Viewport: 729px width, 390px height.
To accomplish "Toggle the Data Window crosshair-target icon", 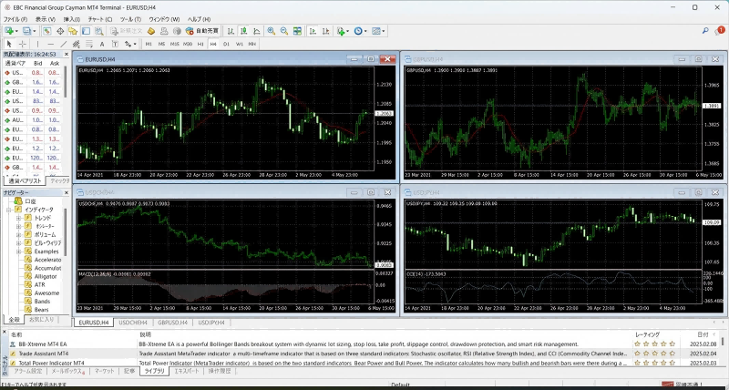I will click(60, 31).
